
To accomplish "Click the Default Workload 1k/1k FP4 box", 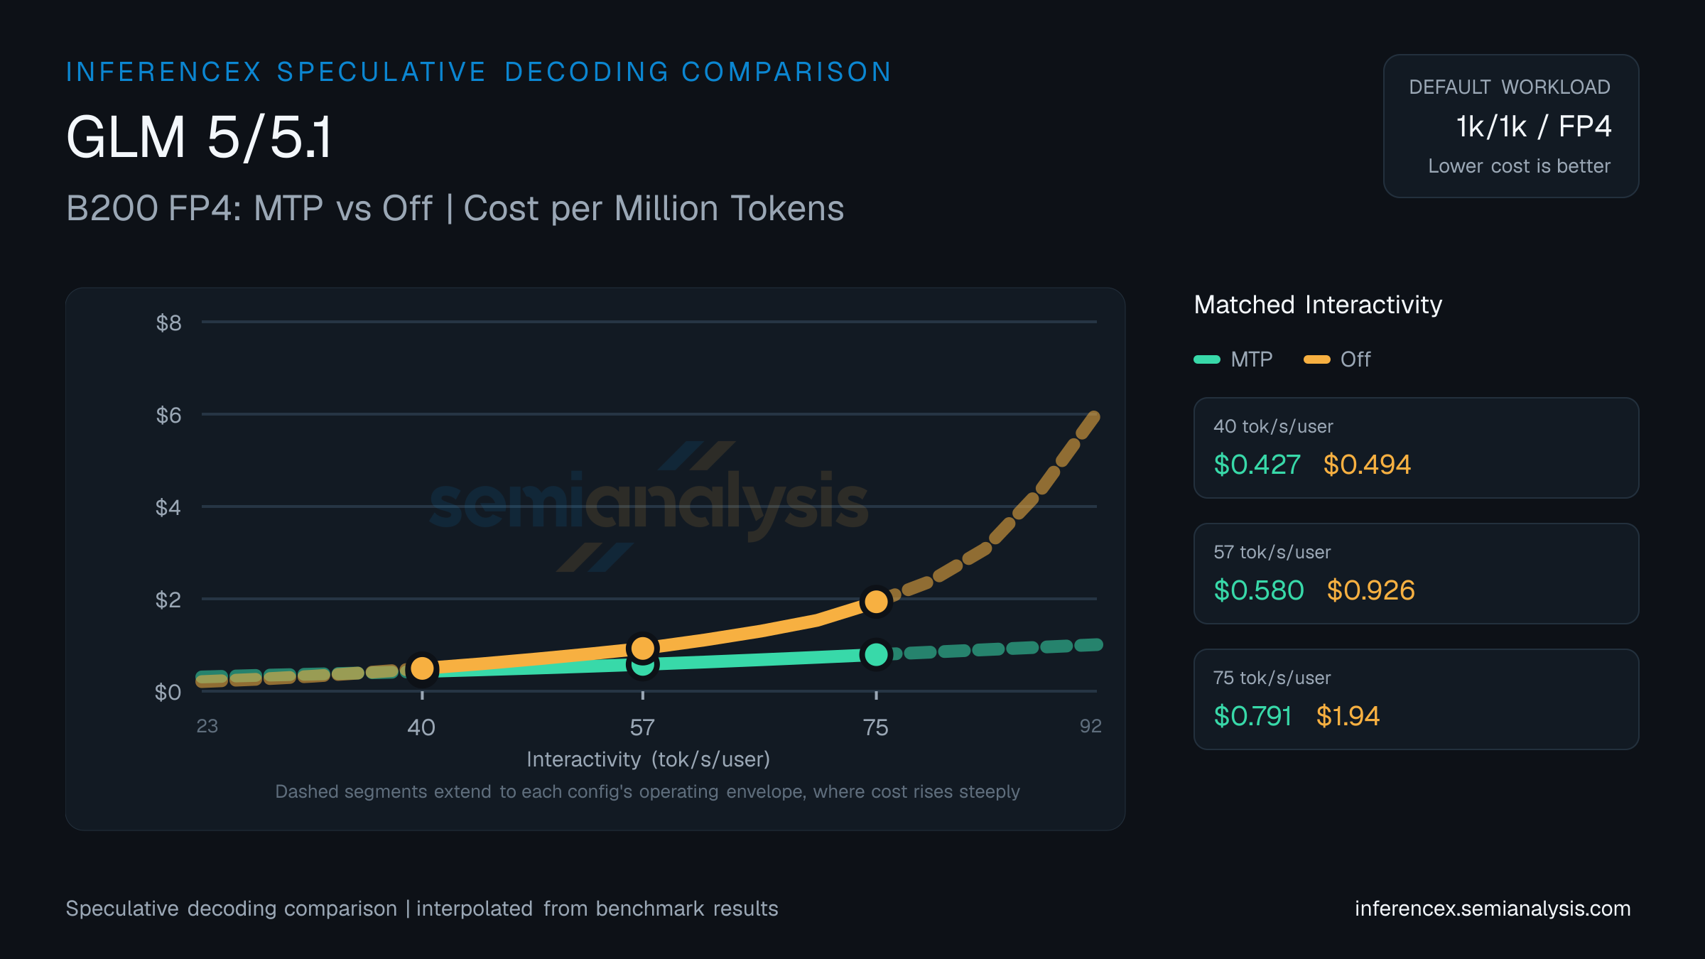I will pos(1511,126).
